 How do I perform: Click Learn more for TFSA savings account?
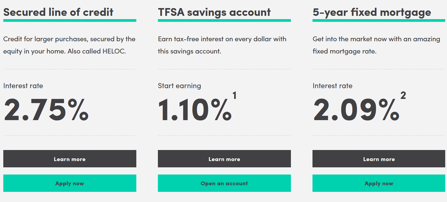point(224,159)
